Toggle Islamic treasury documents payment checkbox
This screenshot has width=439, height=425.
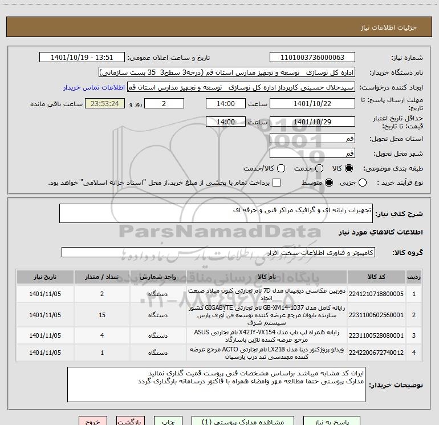click(x=277, y=183)
